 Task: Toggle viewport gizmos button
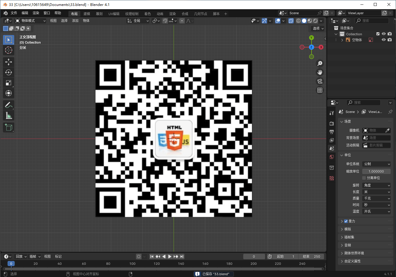264,21
